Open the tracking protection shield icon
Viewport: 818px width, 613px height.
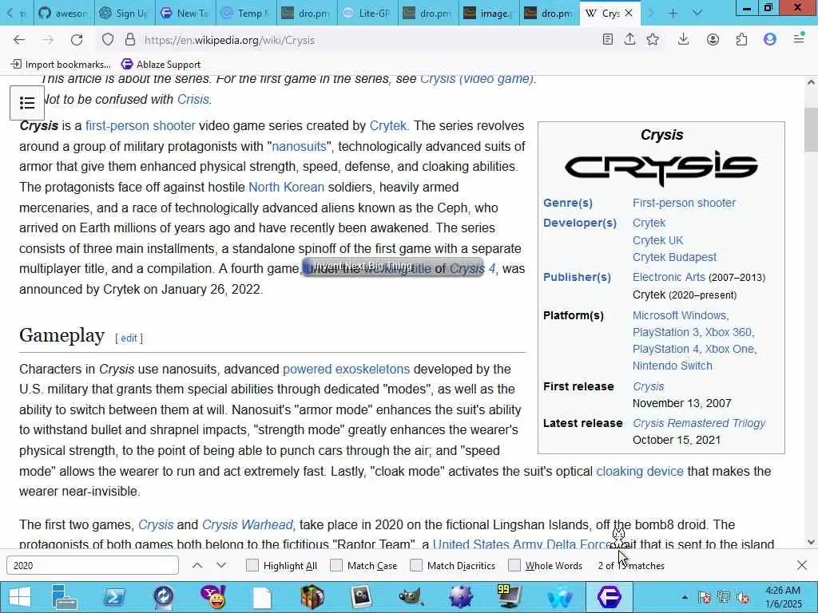point(108,40)
